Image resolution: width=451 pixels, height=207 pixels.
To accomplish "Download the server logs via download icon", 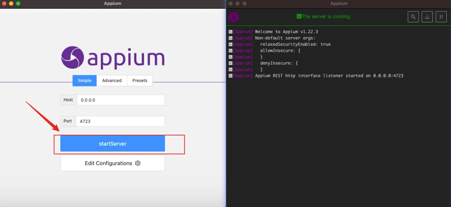I will (427, 17).
